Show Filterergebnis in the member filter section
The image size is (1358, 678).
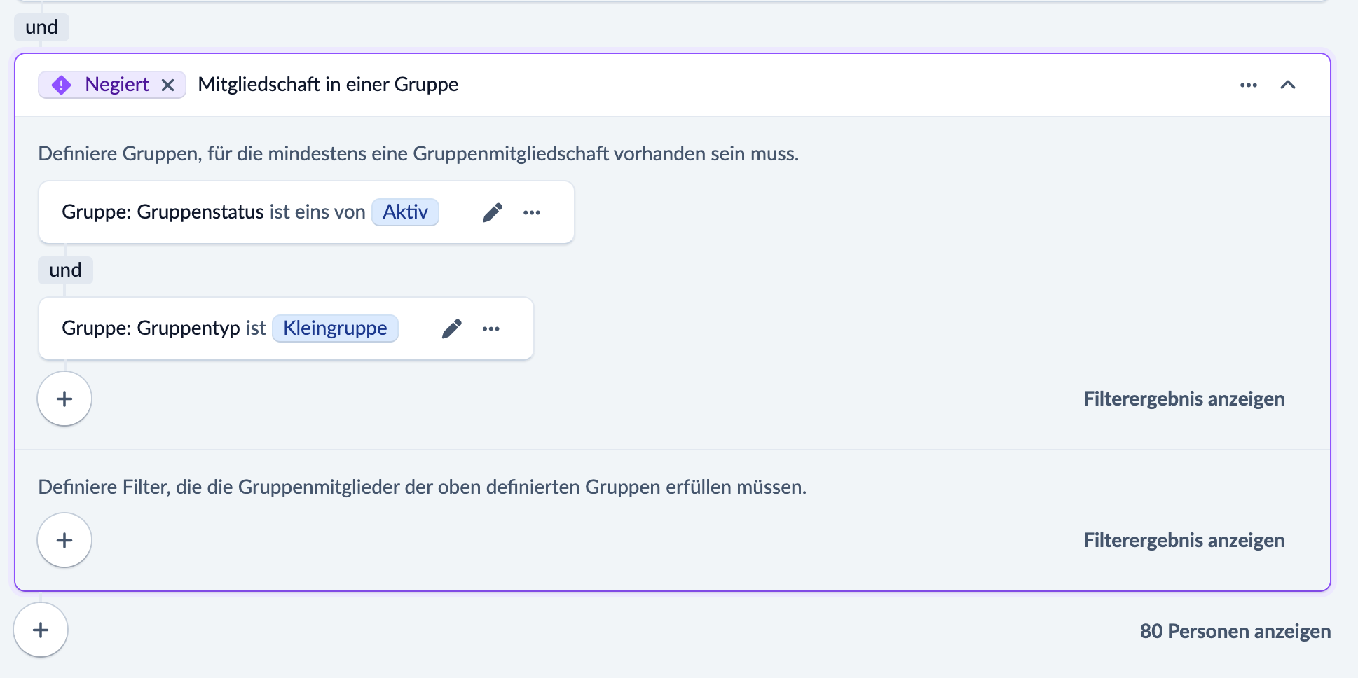click(x=1184, y=539)
